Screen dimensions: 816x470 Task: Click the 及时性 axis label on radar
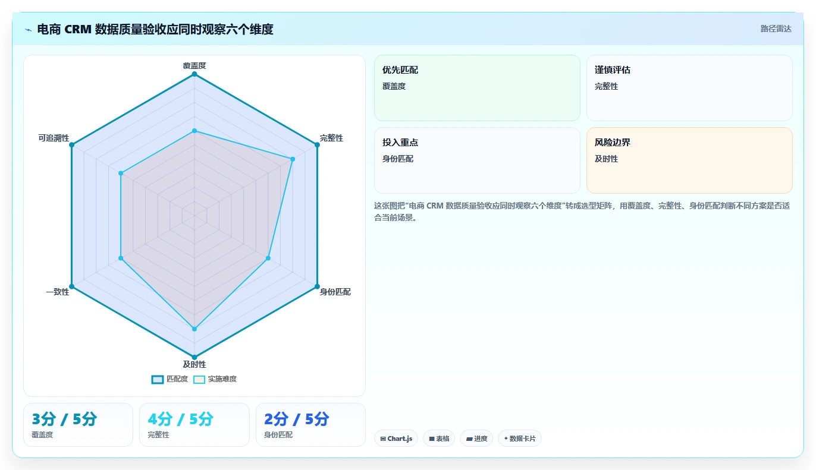pos(194,364)
